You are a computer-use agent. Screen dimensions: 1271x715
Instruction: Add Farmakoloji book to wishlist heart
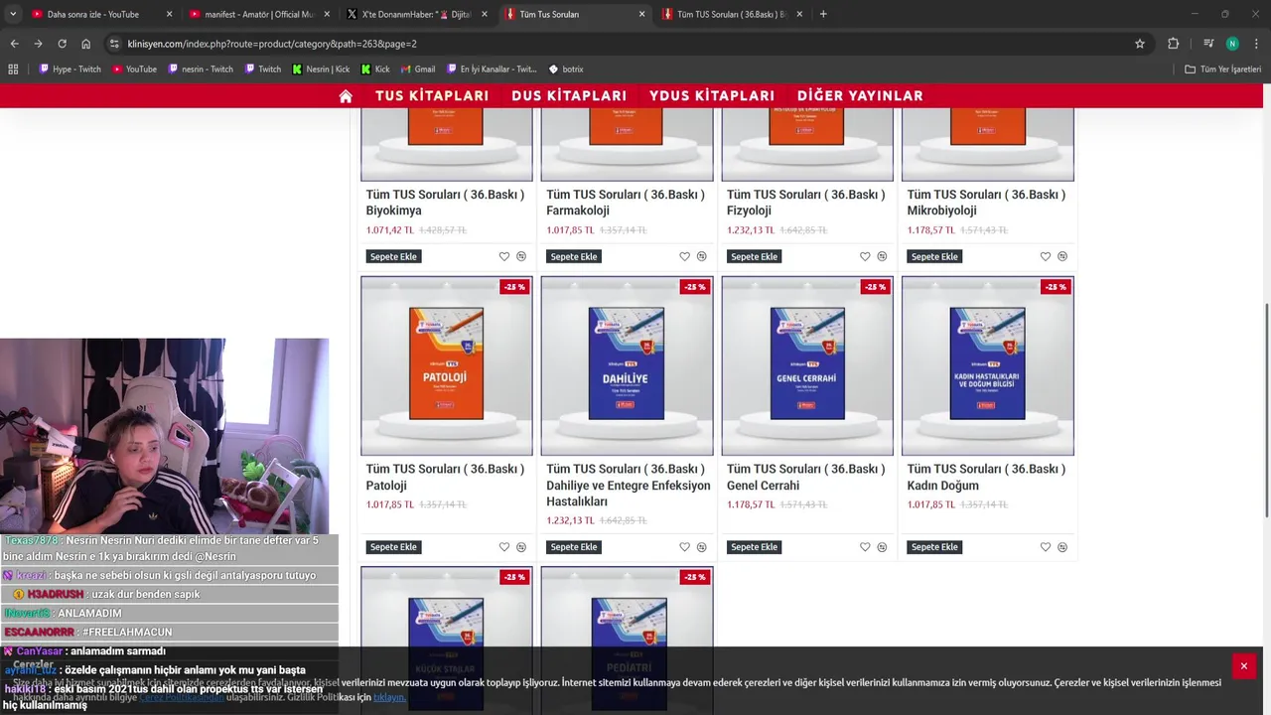click(684, 256)
